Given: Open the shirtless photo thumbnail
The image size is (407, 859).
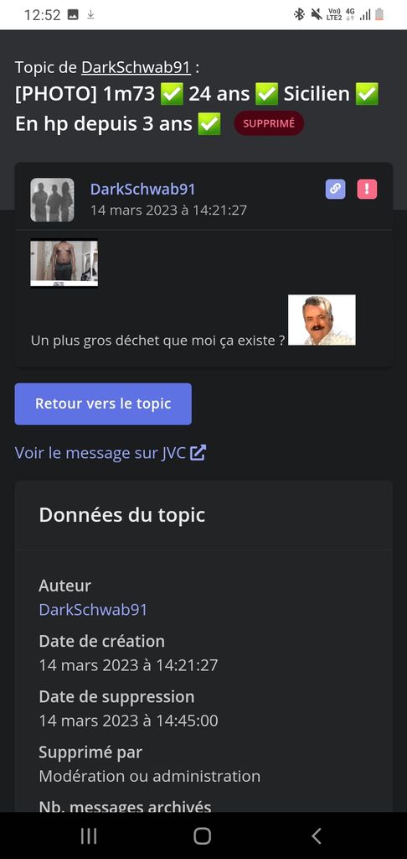Looking at the screenshot, I should point(64,263).
